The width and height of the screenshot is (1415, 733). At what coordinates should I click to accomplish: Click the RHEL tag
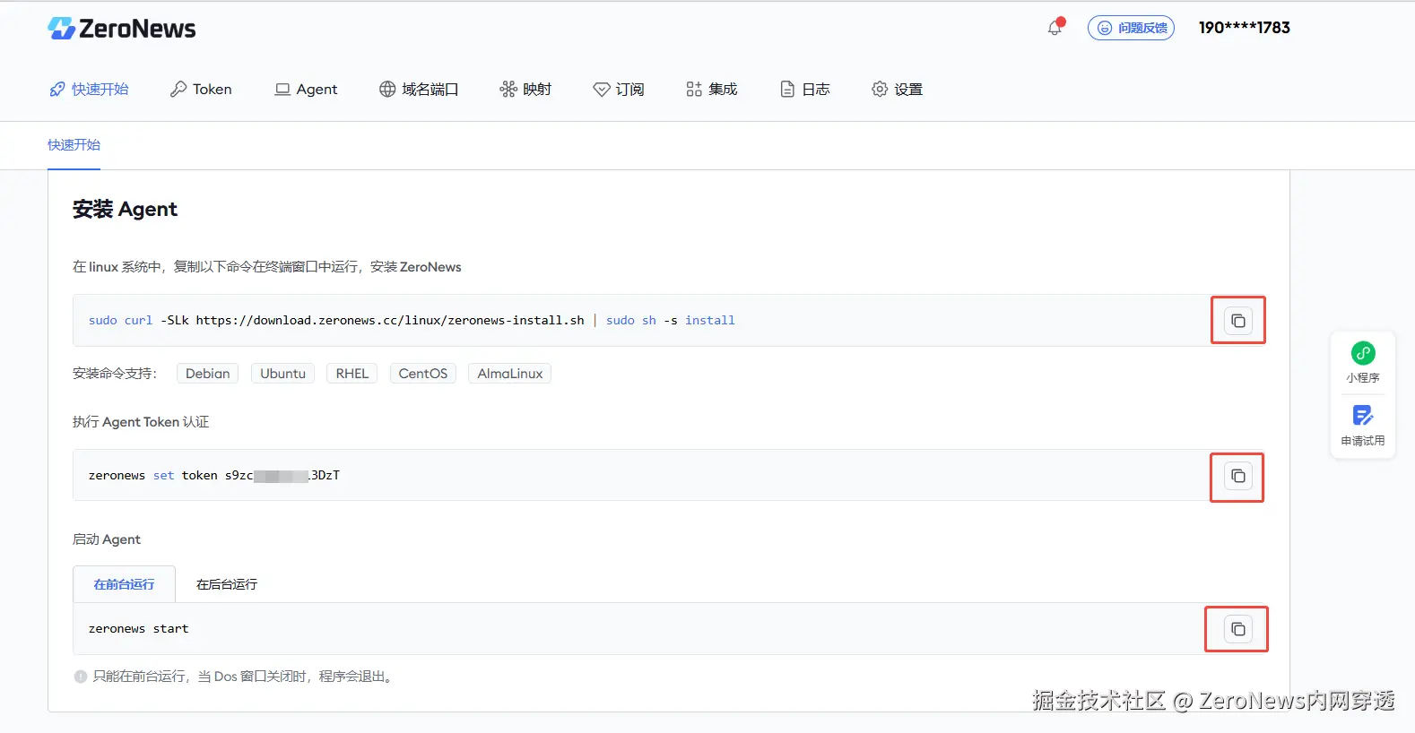[352, 374]
